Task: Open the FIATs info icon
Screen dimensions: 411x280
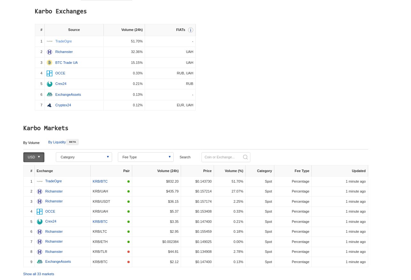Action: tap(191, 30)
